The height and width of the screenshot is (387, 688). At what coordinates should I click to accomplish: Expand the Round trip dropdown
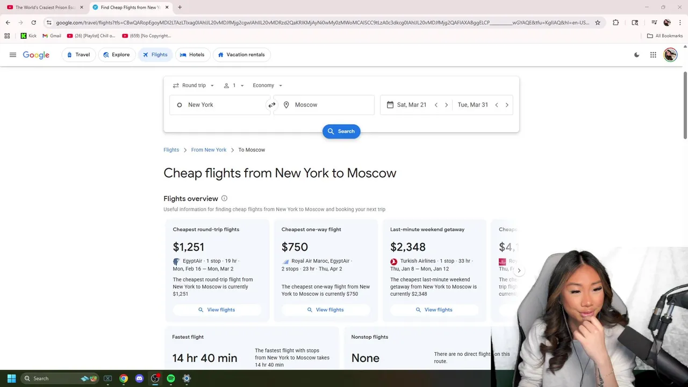193,85
